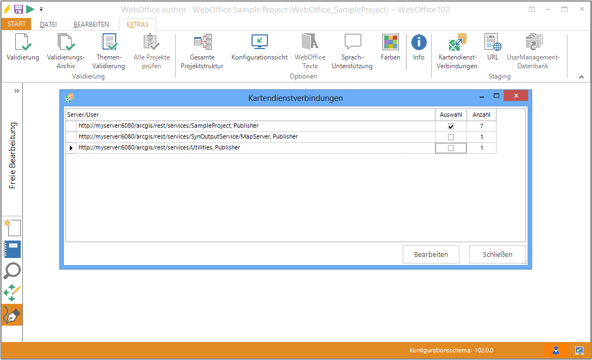
Task: Open the Farben color palette option
Action: [390, 43]
